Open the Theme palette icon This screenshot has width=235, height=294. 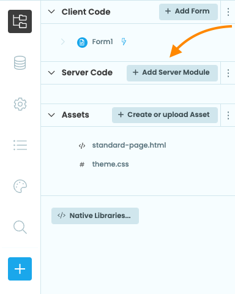click(20, 186)
